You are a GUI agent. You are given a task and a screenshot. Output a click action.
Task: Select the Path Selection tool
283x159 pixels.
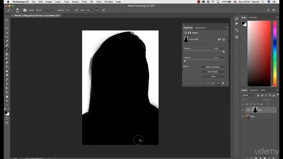click(7, 88)
